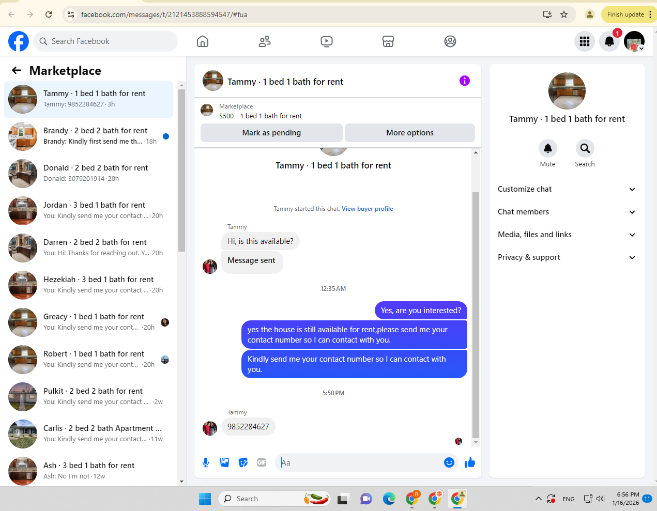Click the ENG language indicator
Viewport: 657px width, 511px height.
tap(569, 499)
